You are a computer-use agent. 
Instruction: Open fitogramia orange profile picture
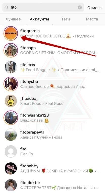coord(11,33)
